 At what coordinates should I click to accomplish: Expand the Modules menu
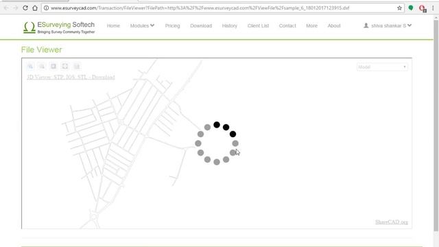(x=142, y=25)
